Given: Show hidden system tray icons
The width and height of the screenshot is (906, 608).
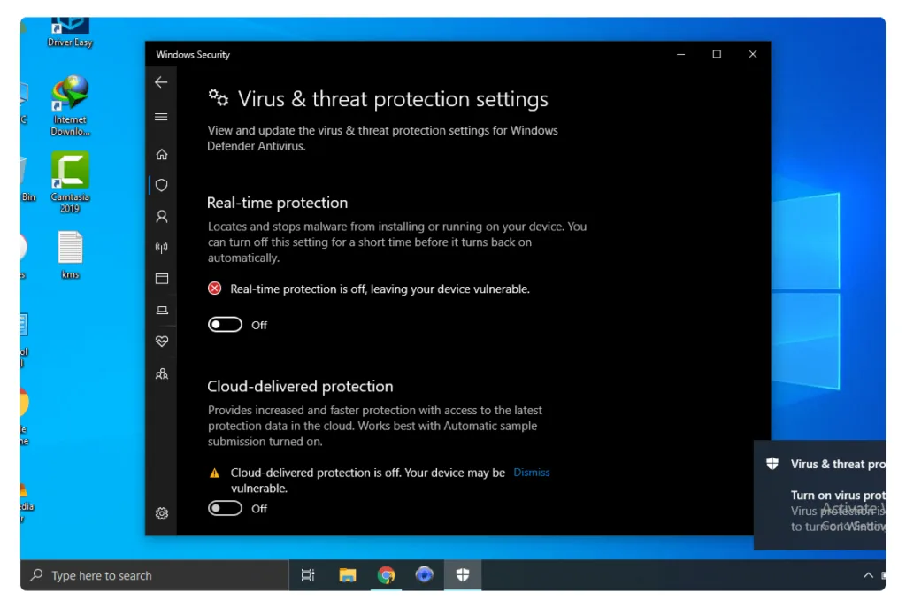Looking at the screenshot, I should coord(868,575).
